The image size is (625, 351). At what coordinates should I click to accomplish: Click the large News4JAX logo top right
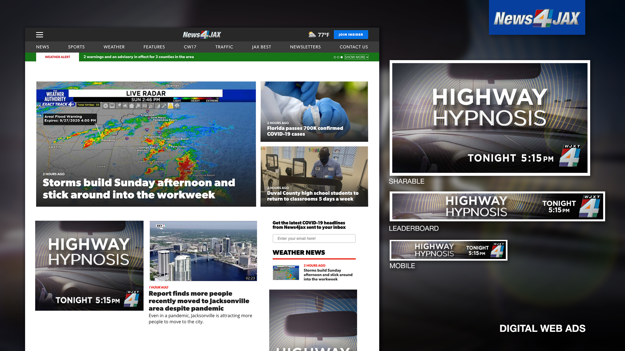pos(537,18)
